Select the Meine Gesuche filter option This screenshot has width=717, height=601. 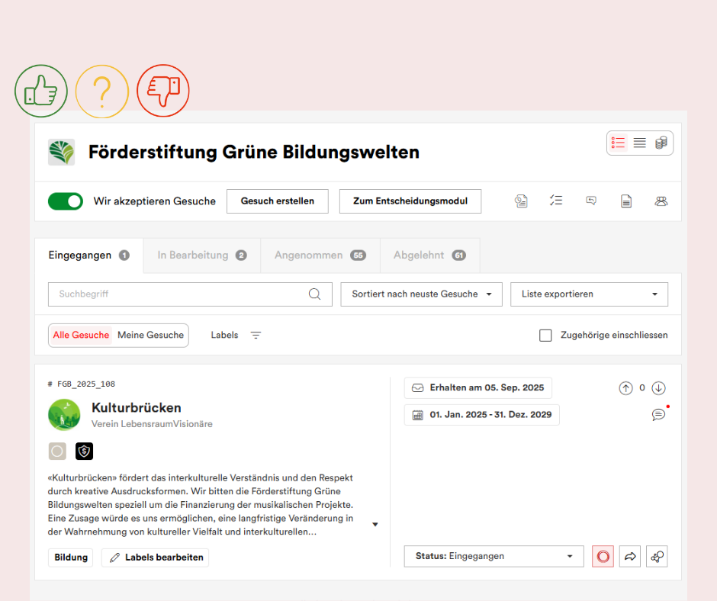(150, 336)
